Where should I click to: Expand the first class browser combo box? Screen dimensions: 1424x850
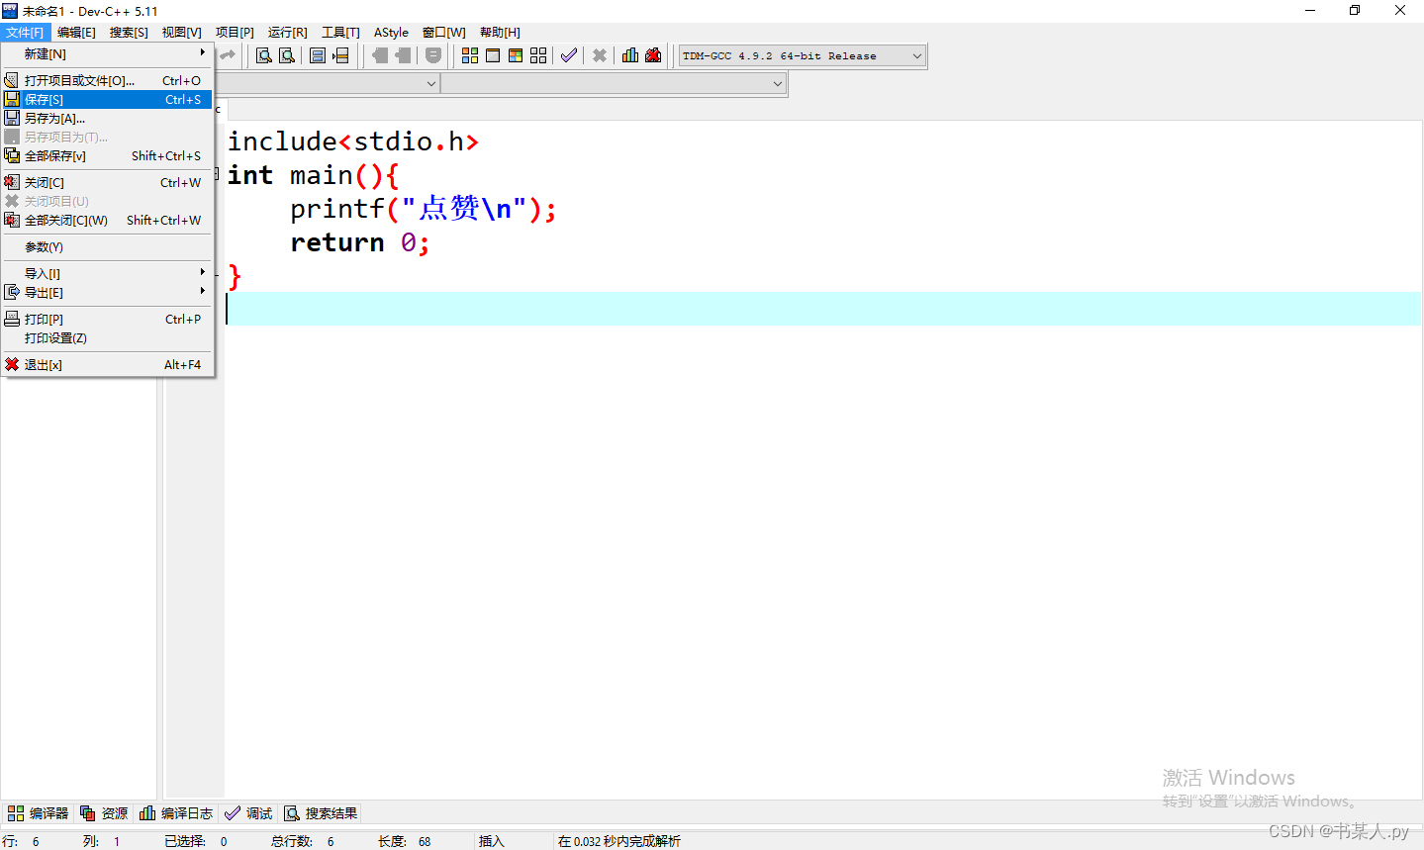430,84
